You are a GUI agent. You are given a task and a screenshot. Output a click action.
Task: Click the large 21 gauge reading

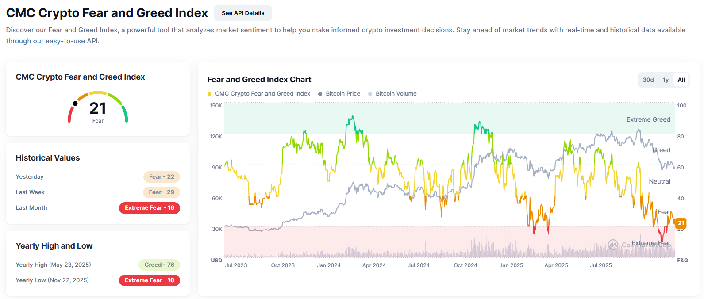[98, 108]
